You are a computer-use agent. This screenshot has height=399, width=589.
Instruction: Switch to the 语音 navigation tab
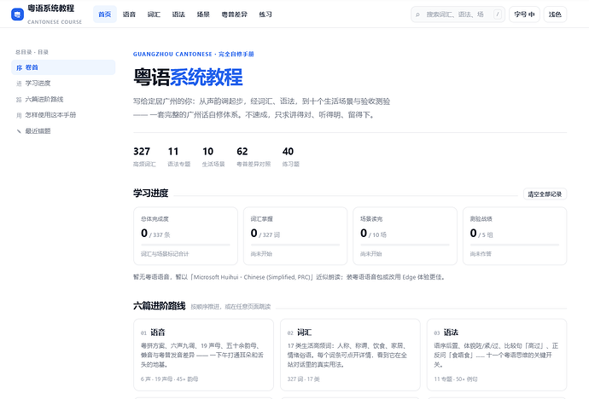tap(129, 14)
